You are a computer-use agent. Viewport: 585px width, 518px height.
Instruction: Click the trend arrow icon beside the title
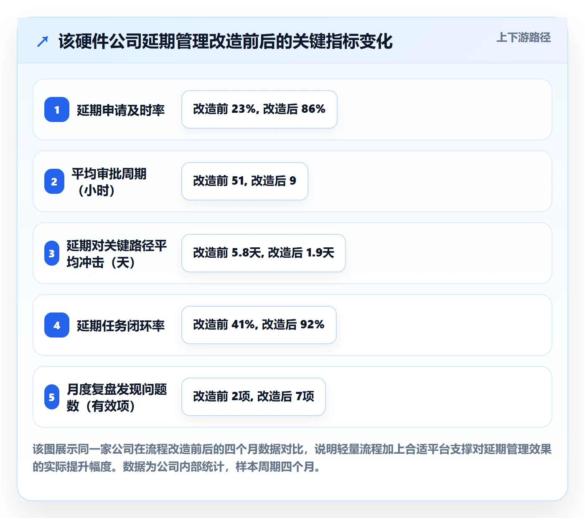pos(43,41)
